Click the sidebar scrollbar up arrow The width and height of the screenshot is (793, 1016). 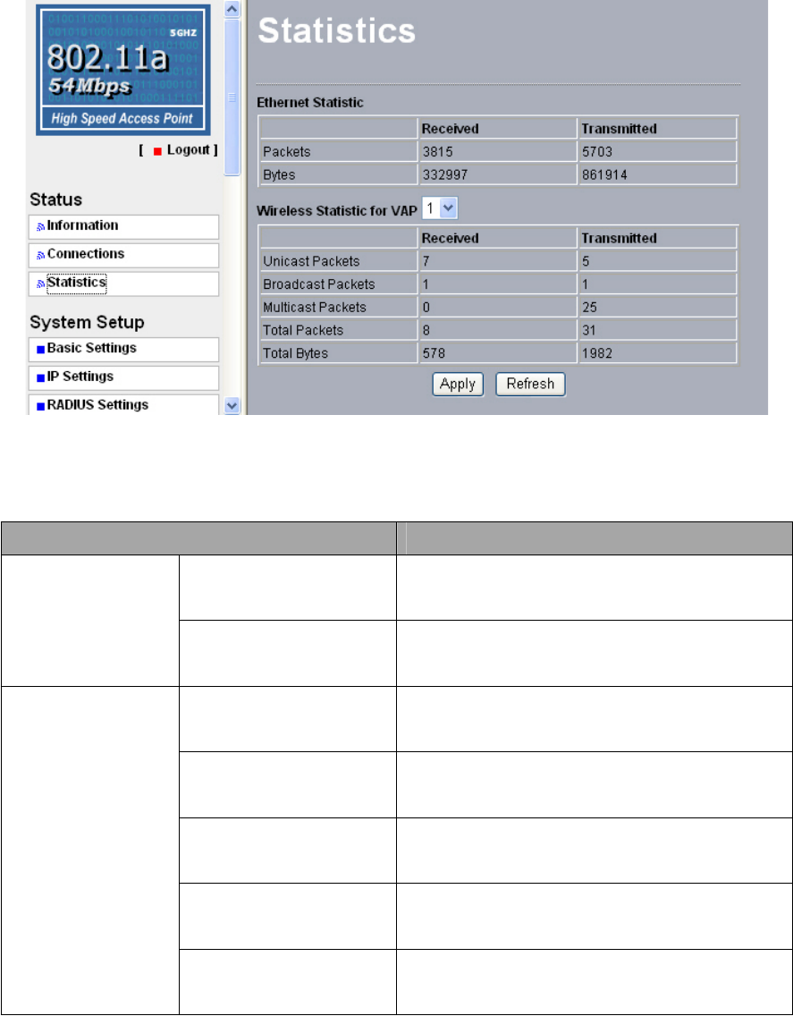pos(232,10)
